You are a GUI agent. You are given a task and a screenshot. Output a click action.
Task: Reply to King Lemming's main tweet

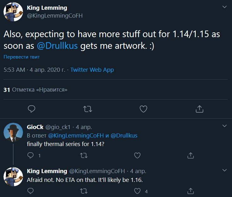coord(32,109)
